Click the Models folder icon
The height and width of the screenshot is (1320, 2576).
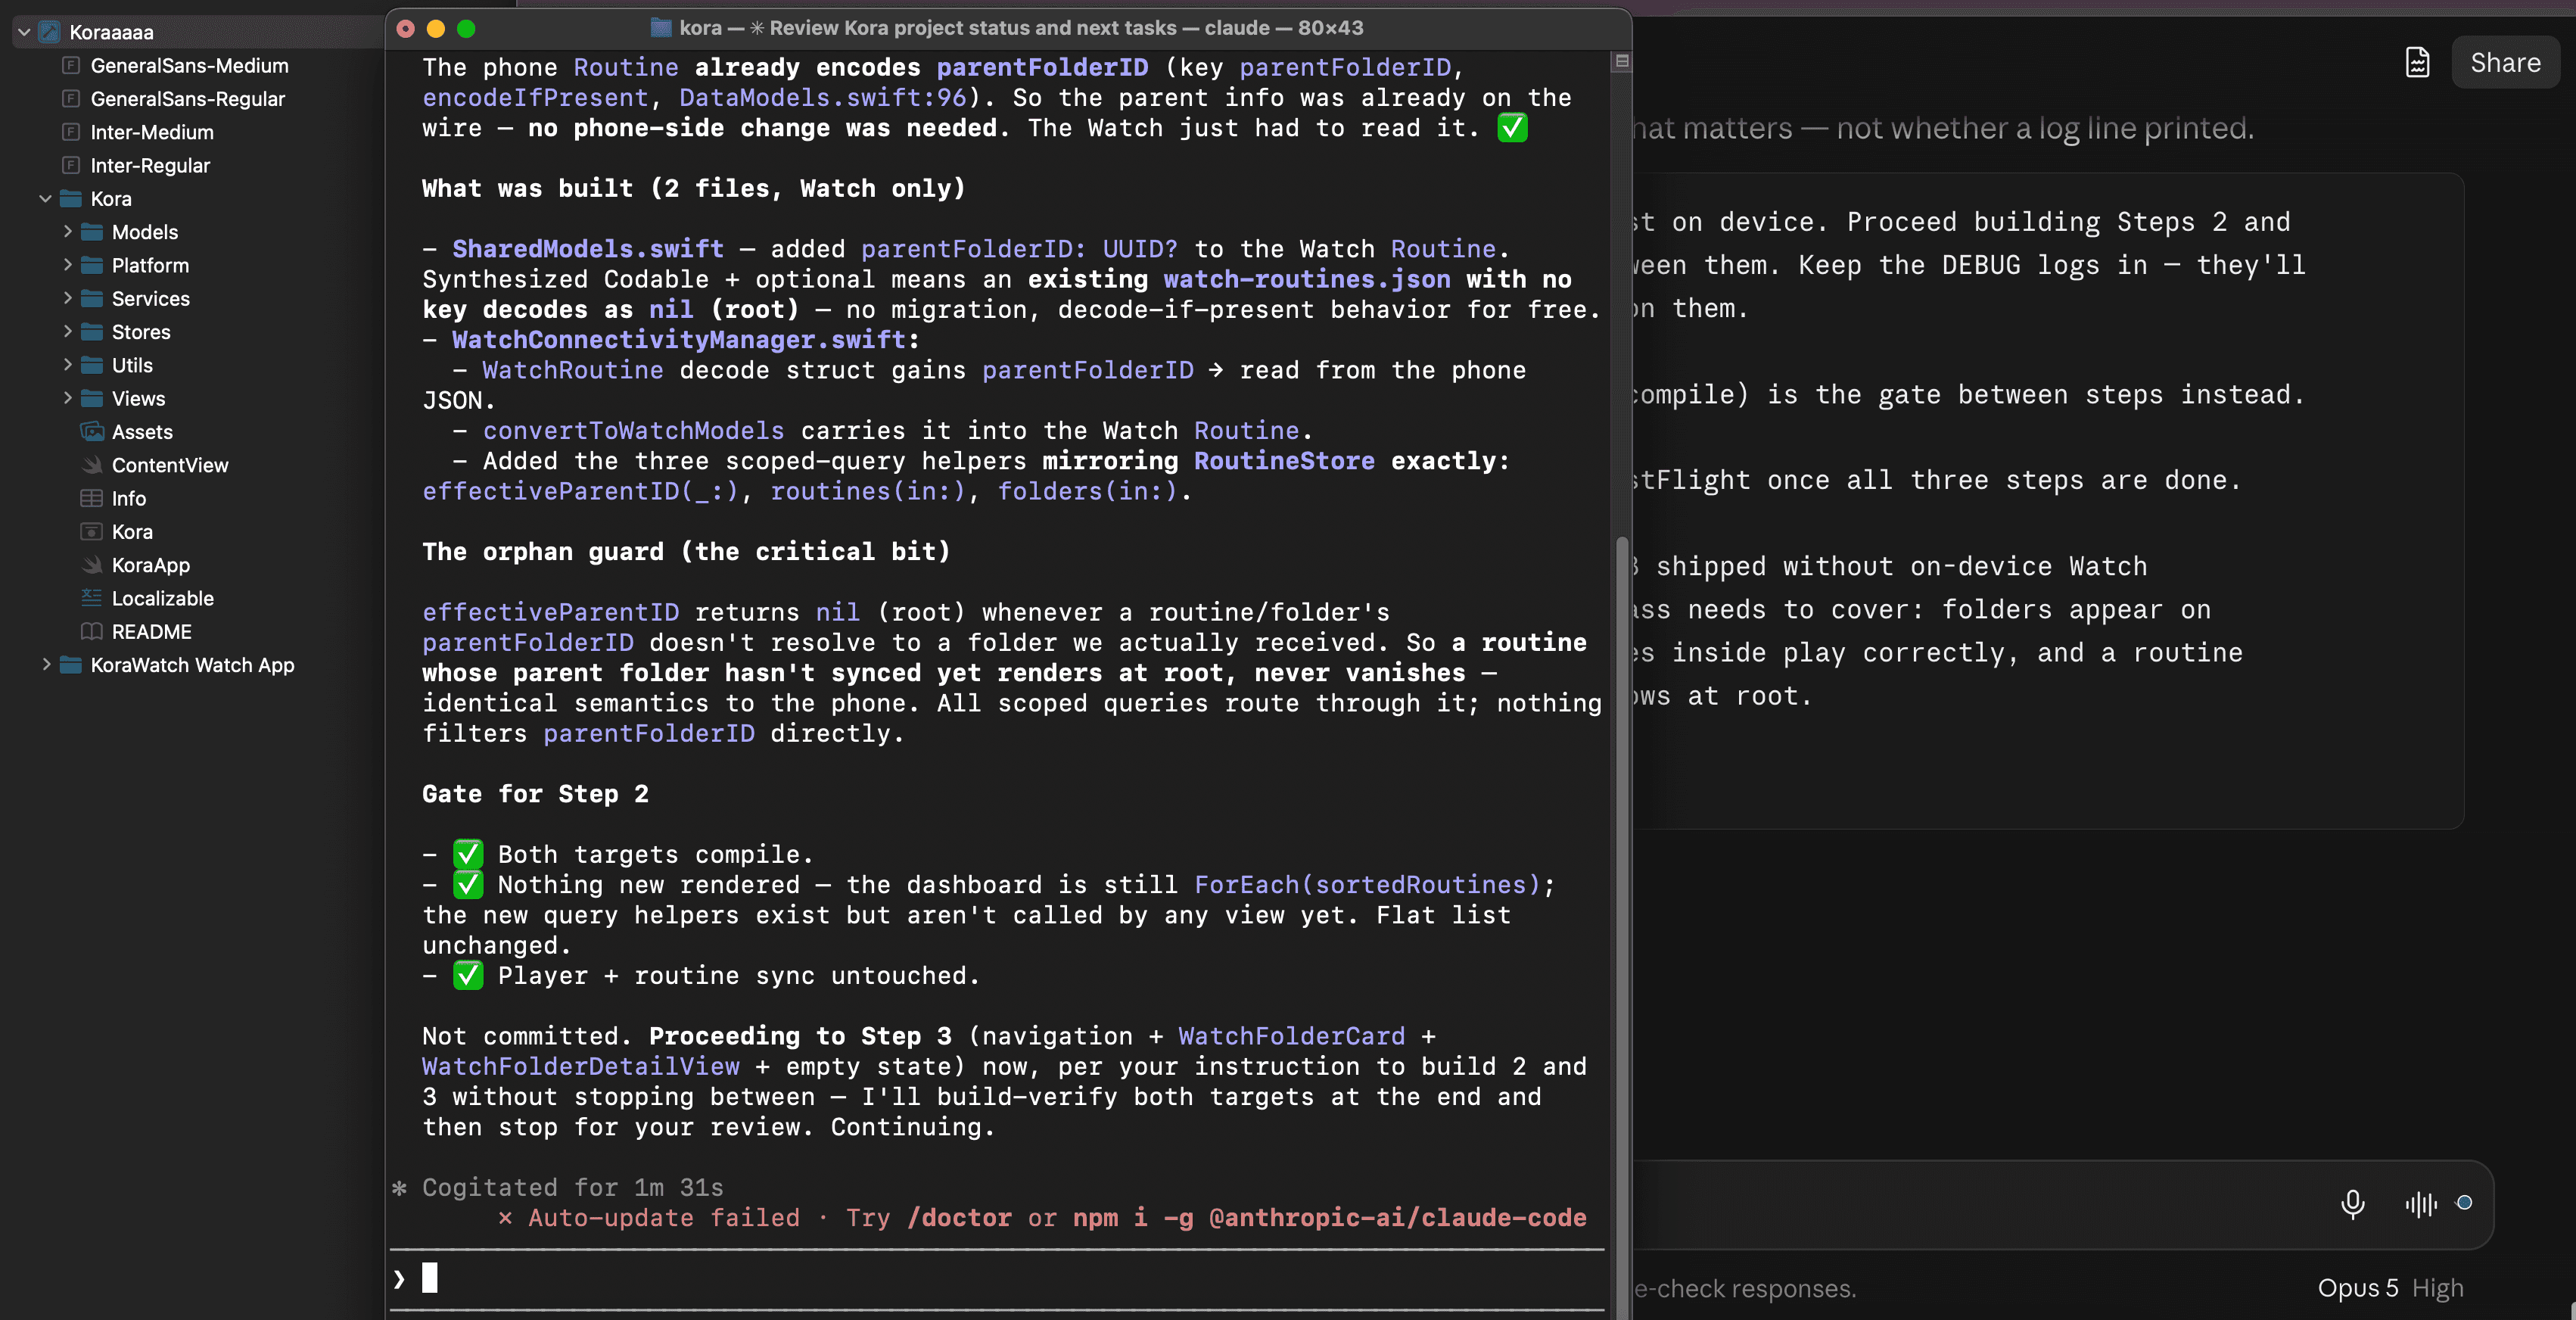(x=92, y=232)
